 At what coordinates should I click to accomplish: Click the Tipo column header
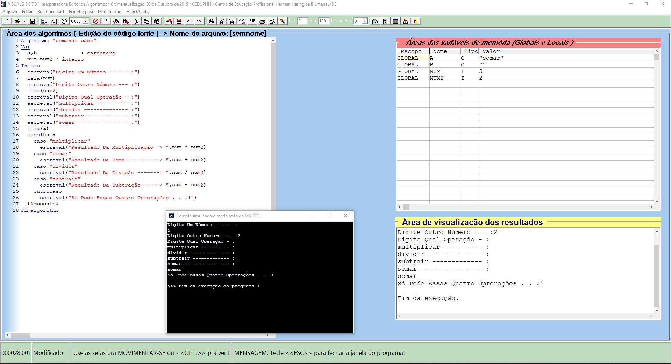[470, 51]
